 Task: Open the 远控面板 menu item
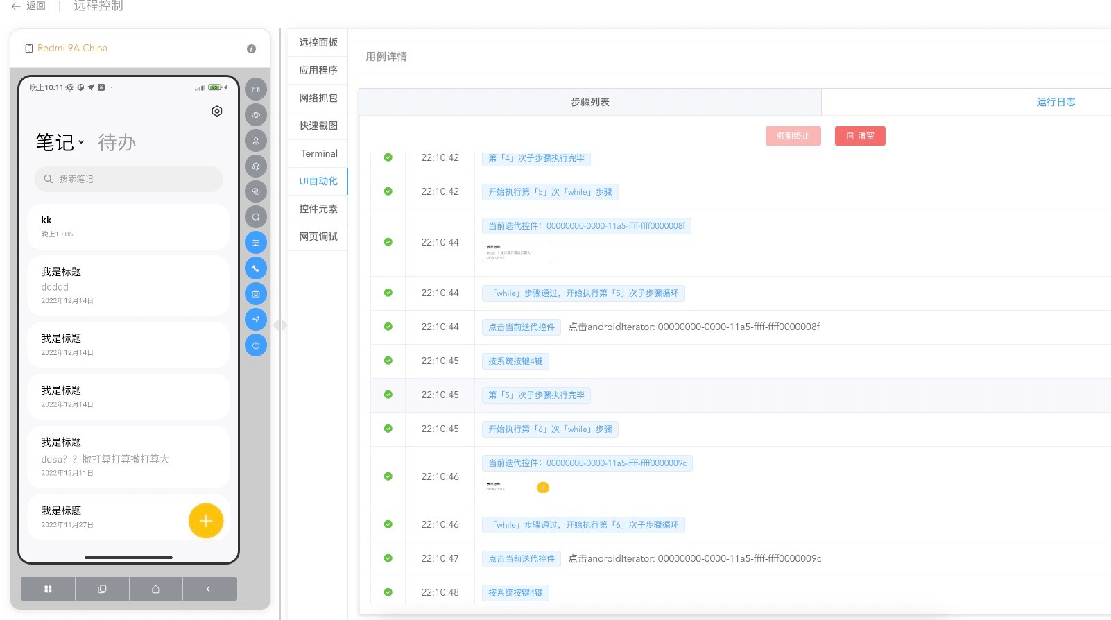[318, 42]
